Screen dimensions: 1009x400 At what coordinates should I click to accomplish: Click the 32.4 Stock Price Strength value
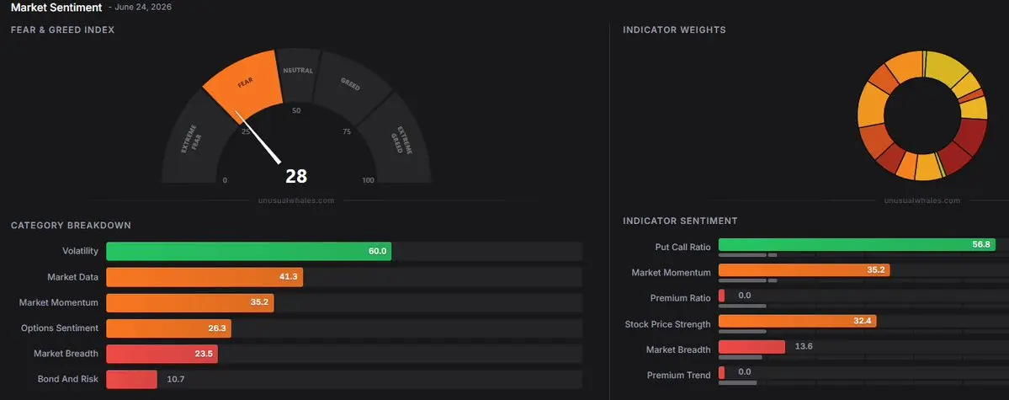point(863,321)
